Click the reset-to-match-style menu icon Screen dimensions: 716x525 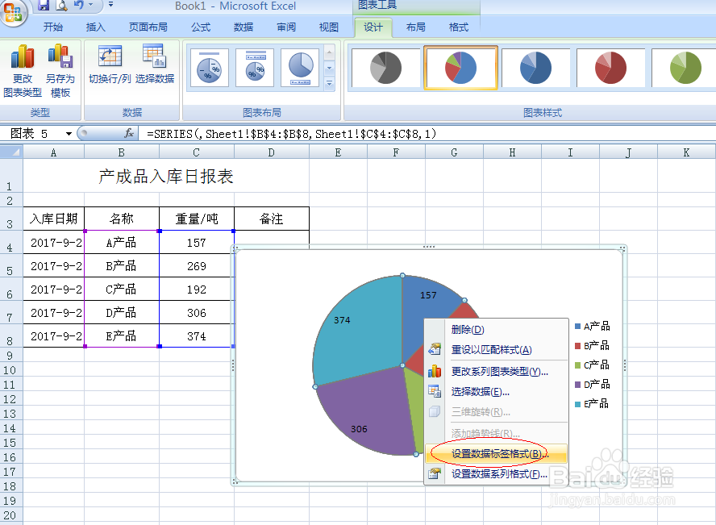click(x=435, y=349)
